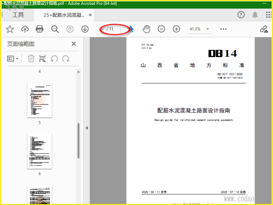Close the page thumbnails panel

click(x=74, y=44)
